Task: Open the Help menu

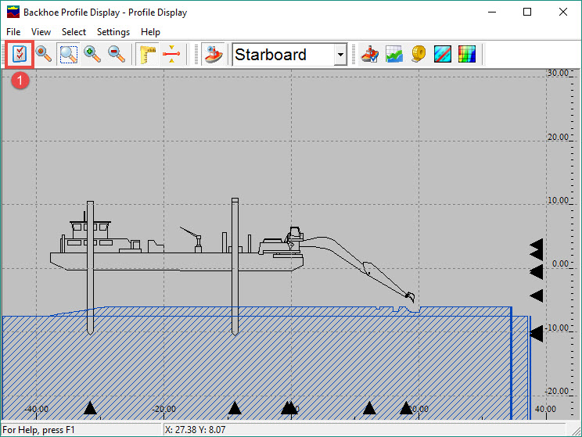Action: (x=150, y=32)
